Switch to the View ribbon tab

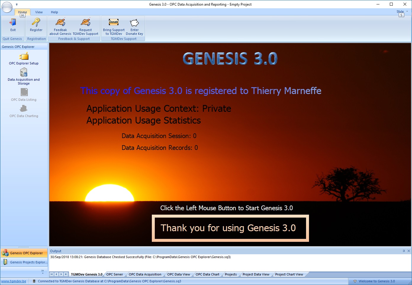point(39,12)
